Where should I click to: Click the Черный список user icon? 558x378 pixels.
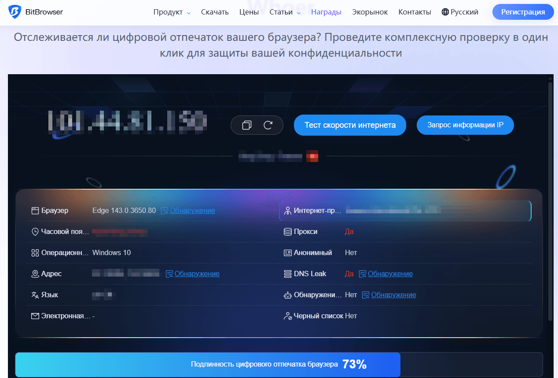click(287, 316)
